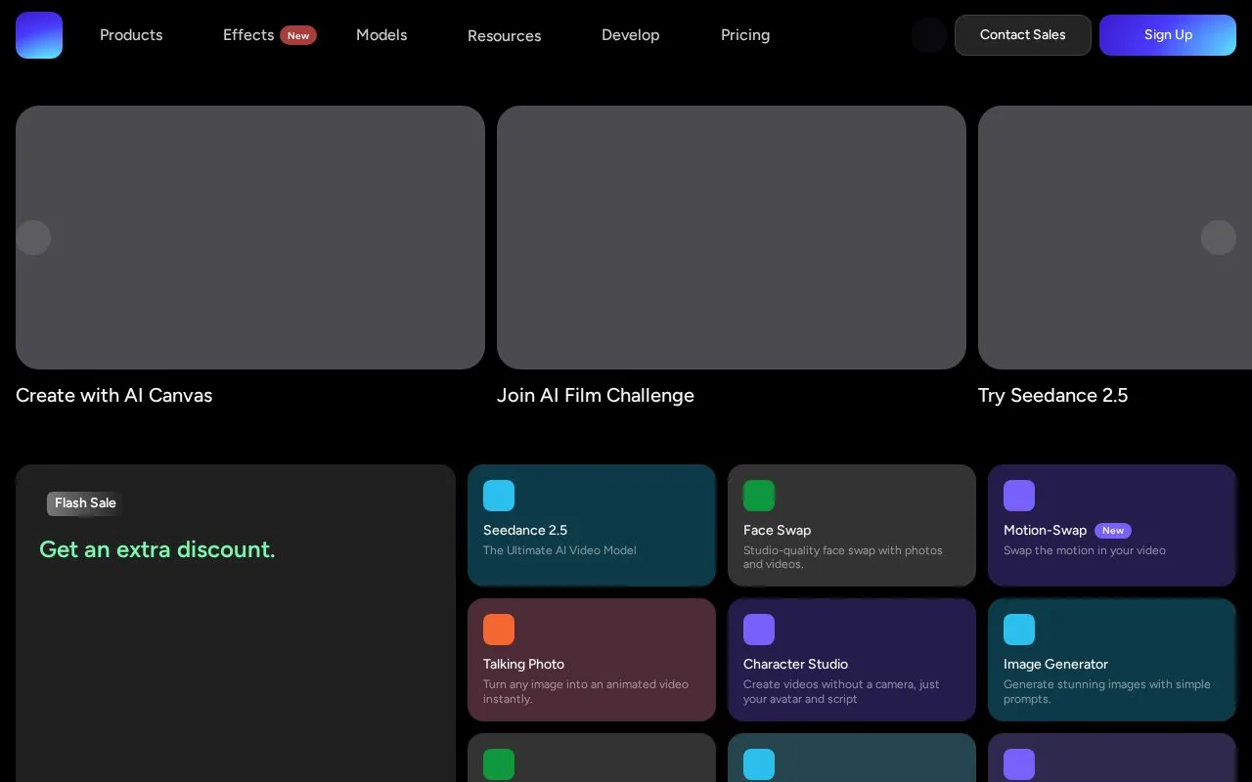Open the Talking Photo tool title
The height and width of the screenshot is (782, 1252).
524,665
